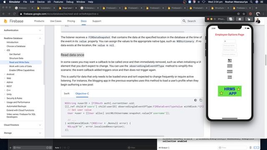Bookmark this page with the star icon

(244, 14)
